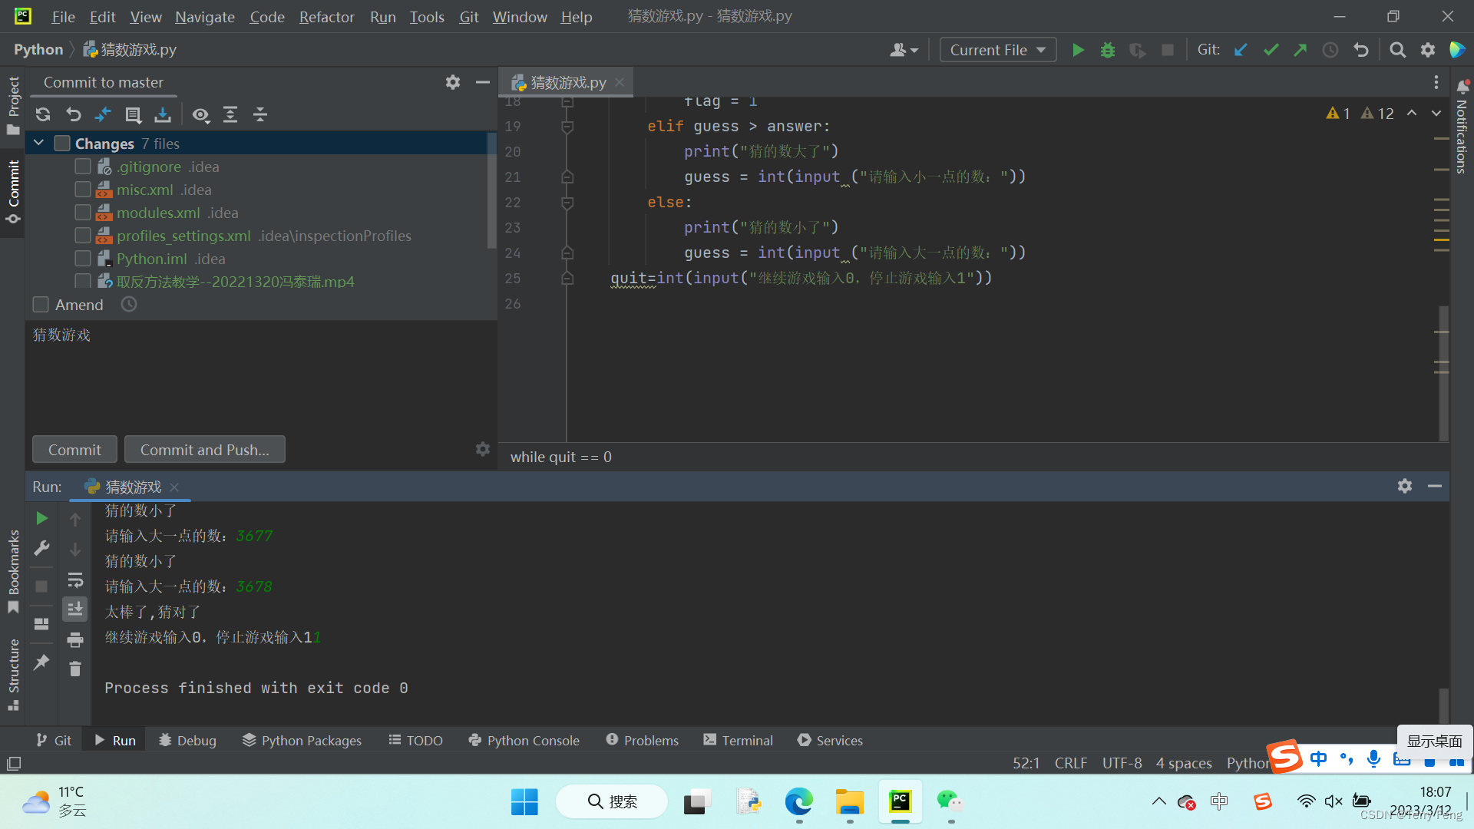Clear Run console with the trash icon

pos(75,669)
